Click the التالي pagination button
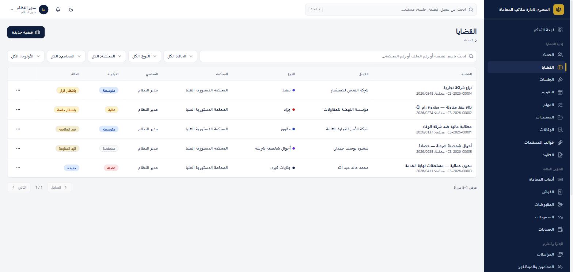The image size is (573, 272). [19, 188]
